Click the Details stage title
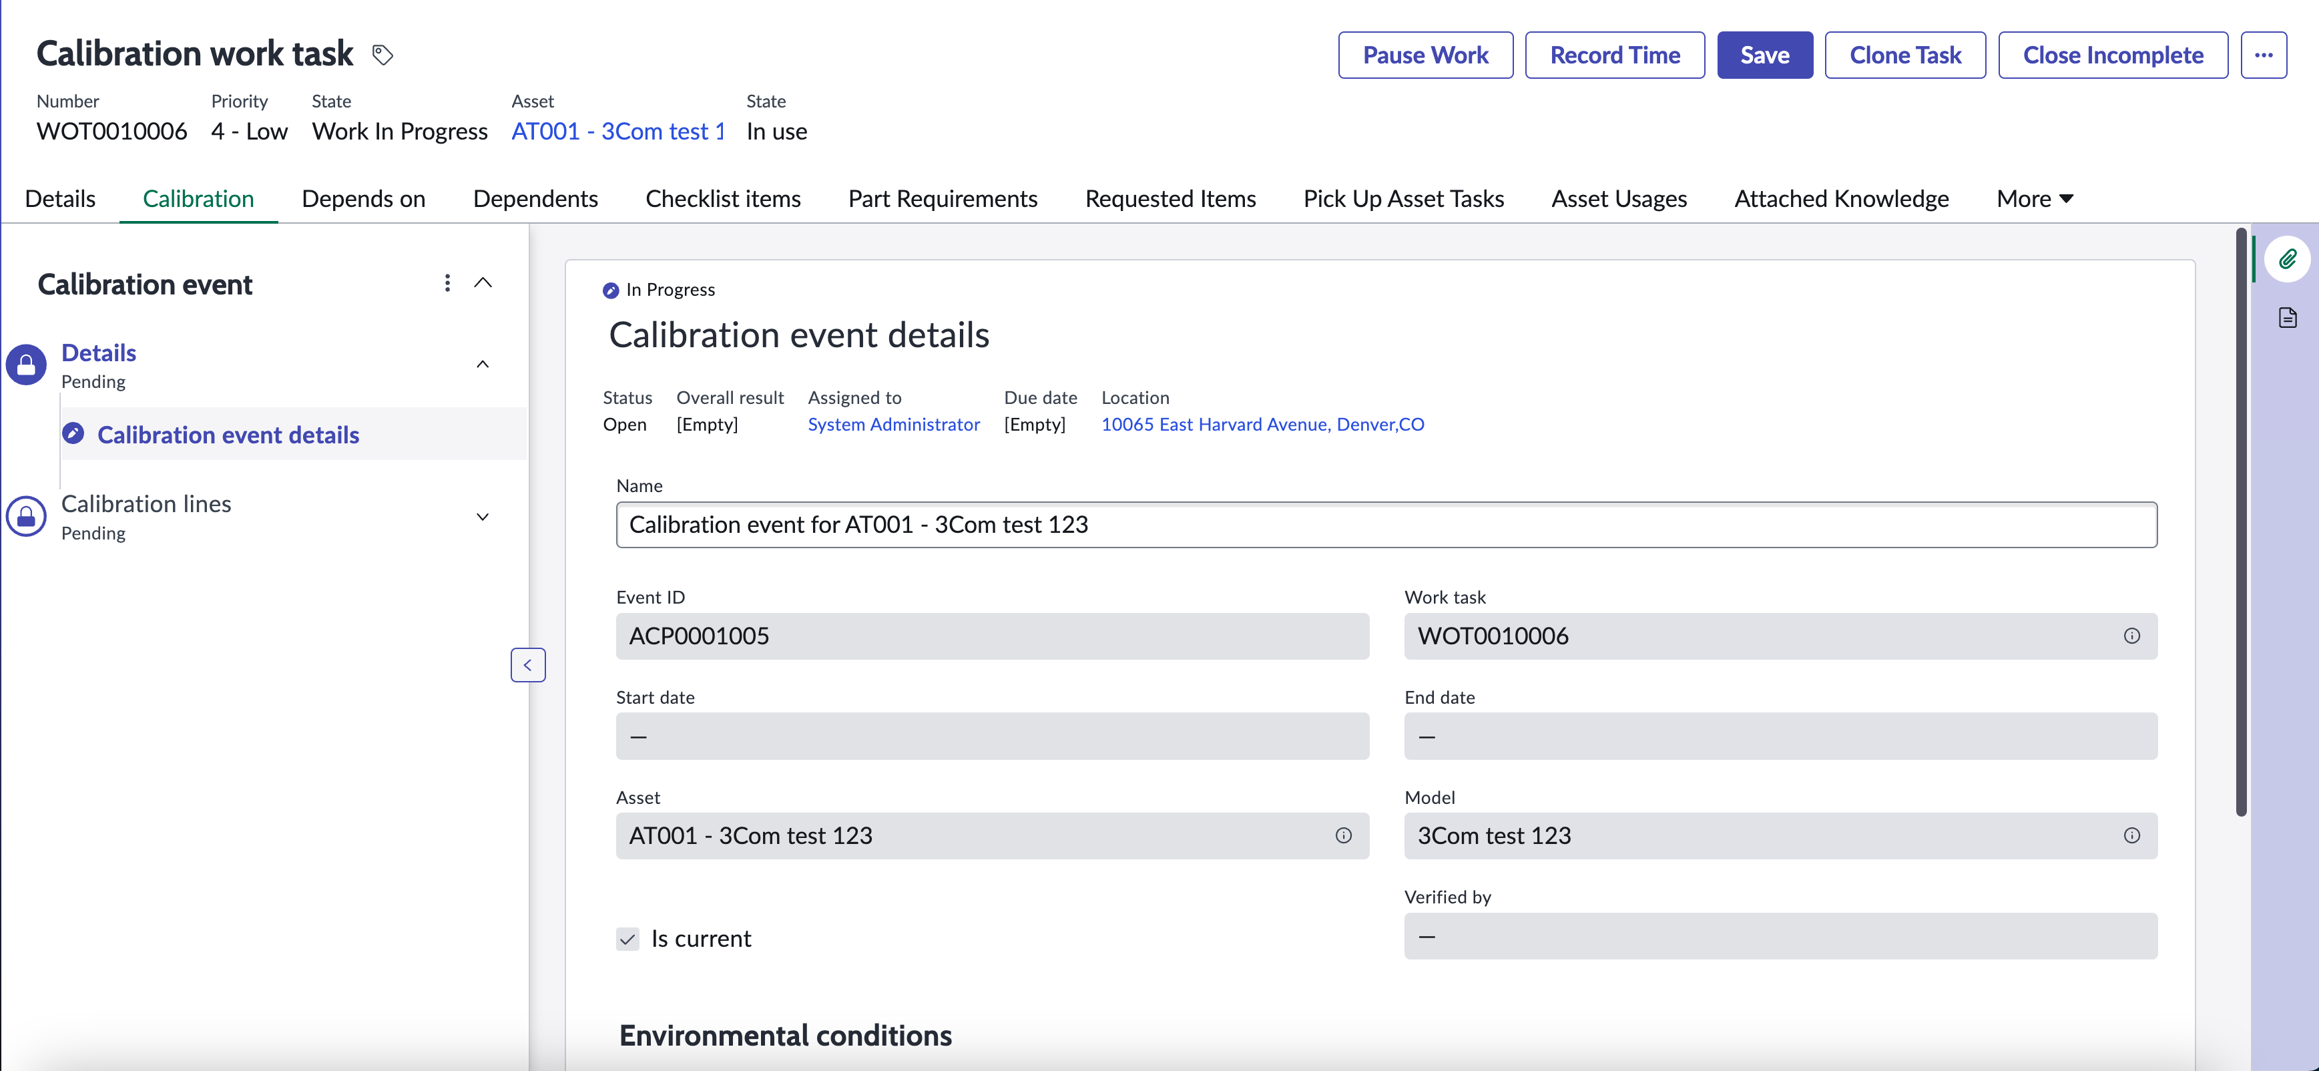The width and height of the screenshot is (2319, 1071). point(98,352)
